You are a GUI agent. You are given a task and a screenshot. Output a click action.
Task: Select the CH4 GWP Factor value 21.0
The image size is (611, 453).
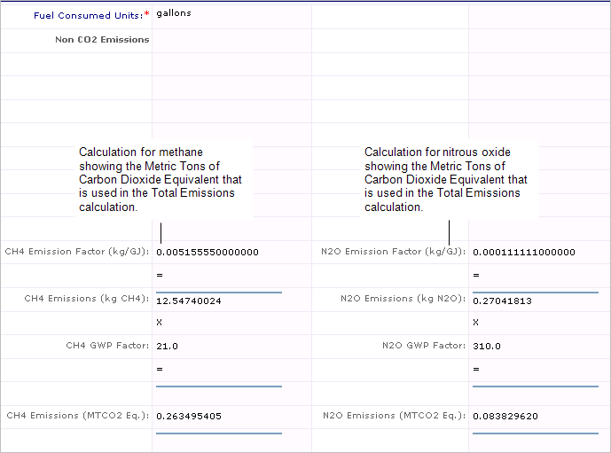pos(168,347)
